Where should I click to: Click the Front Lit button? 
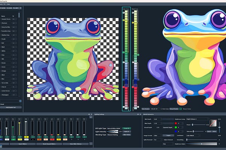127,128
